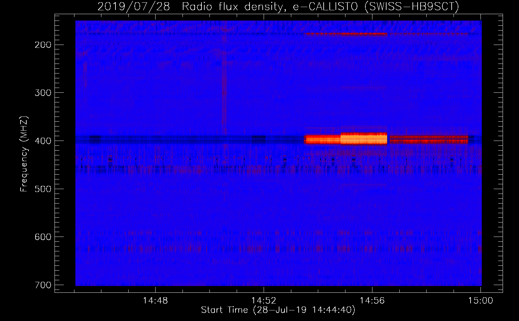This screenshot has width=519, height=321.
Task: Click the 14:52 time axis label
Action: (264, 301)
